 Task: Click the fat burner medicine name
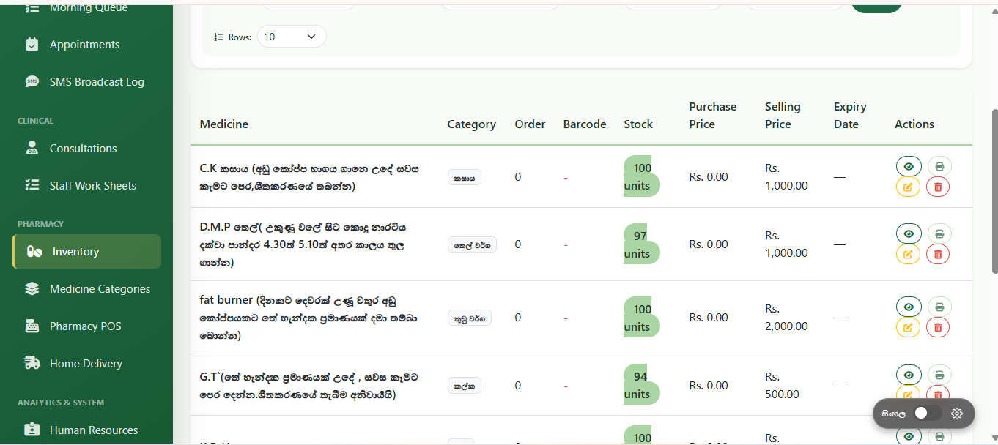tap(308, 318)
